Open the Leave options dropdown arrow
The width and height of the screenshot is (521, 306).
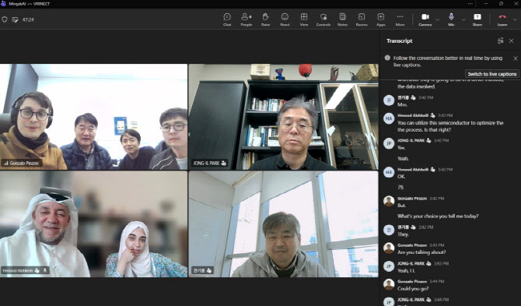515,19
